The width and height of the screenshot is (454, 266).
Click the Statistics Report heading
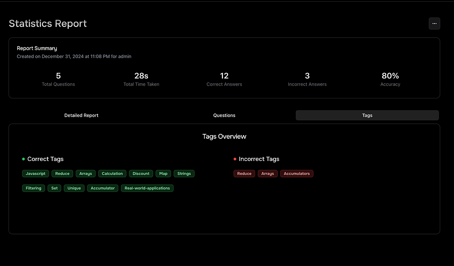pyautogui.click(x=48, y=23)
